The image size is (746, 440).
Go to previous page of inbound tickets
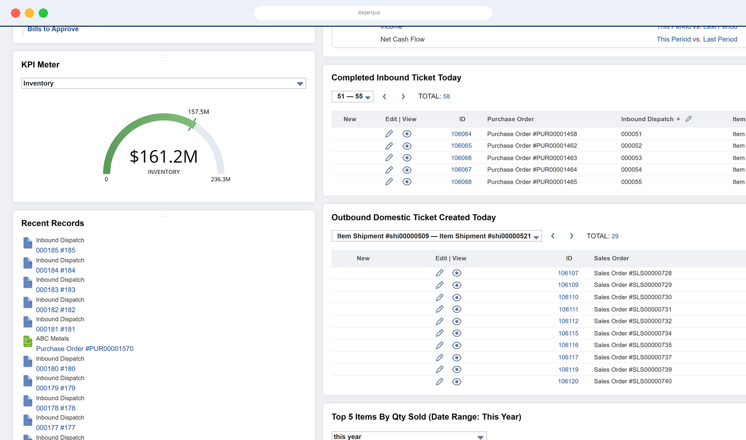[x=384, y=96]
